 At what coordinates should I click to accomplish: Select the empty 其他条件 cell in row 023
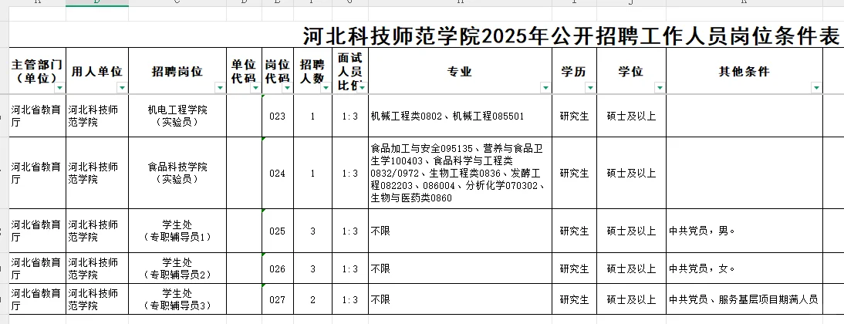point(744,116)
